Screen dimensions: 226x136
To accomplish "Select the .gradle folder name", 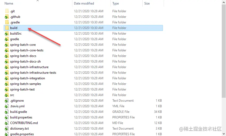I will (x=15, y=22).
